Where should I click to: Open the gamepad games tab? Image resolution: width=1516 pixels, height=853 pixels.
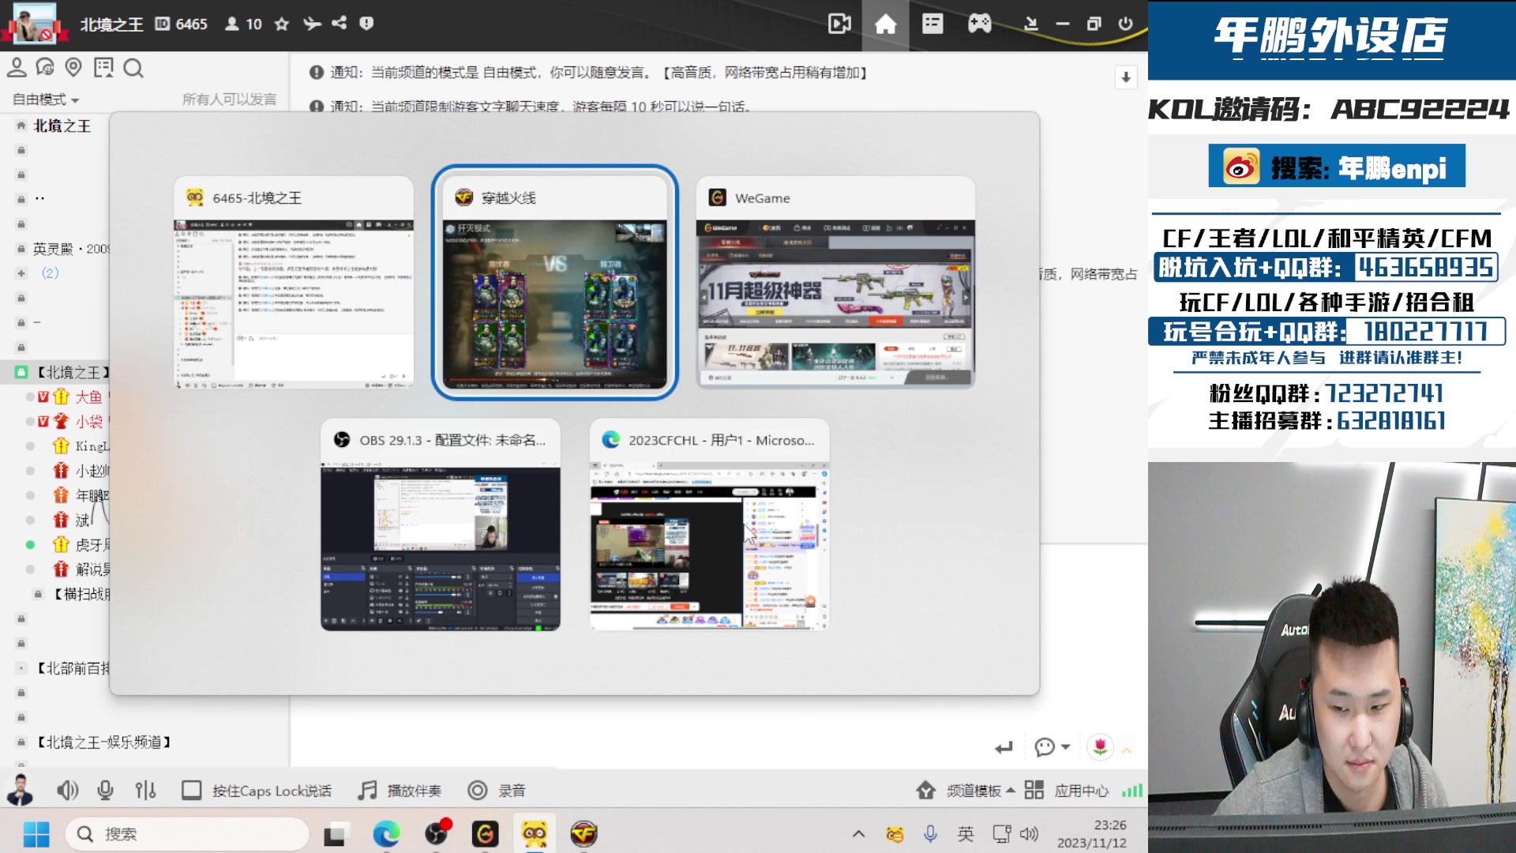click(980, 24)
